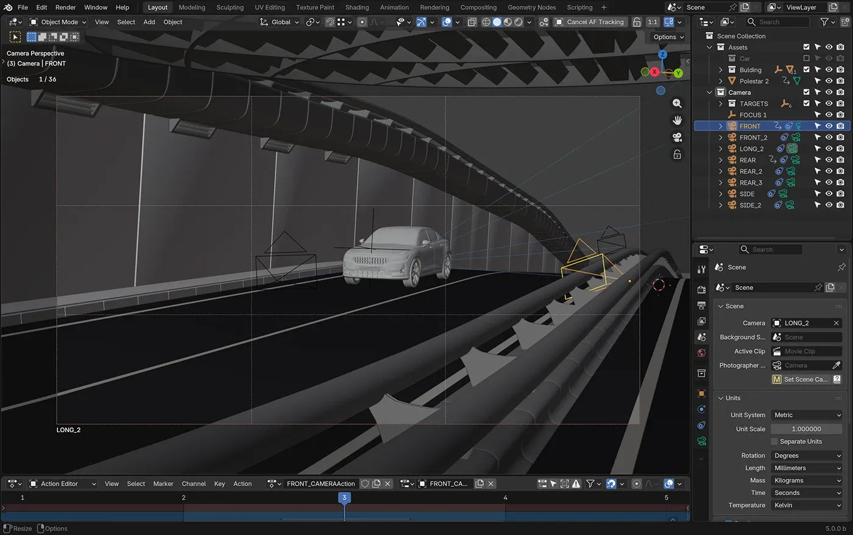This screenshot has height=535, width=853.
Task: Switch to the Geometry Nodes workspace tab
Action: tap(531, 7)
